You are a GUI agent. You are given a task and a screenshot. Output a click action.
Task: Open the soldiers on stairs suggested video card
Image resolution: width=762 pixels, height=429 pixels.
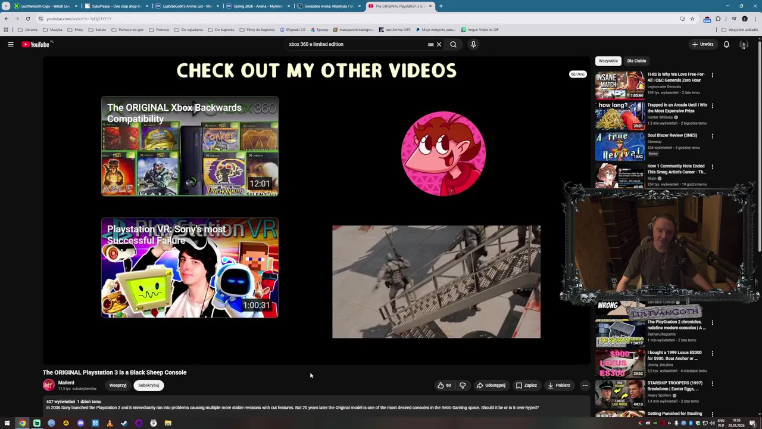(x=436, y=282)
